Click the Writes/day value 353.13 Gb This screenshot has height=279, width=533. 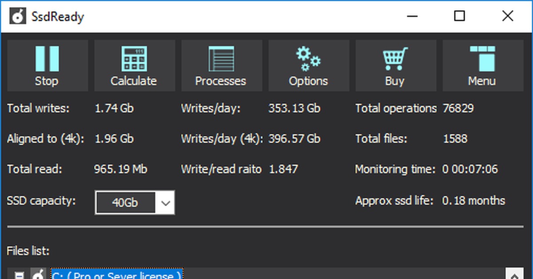point(294,108)
